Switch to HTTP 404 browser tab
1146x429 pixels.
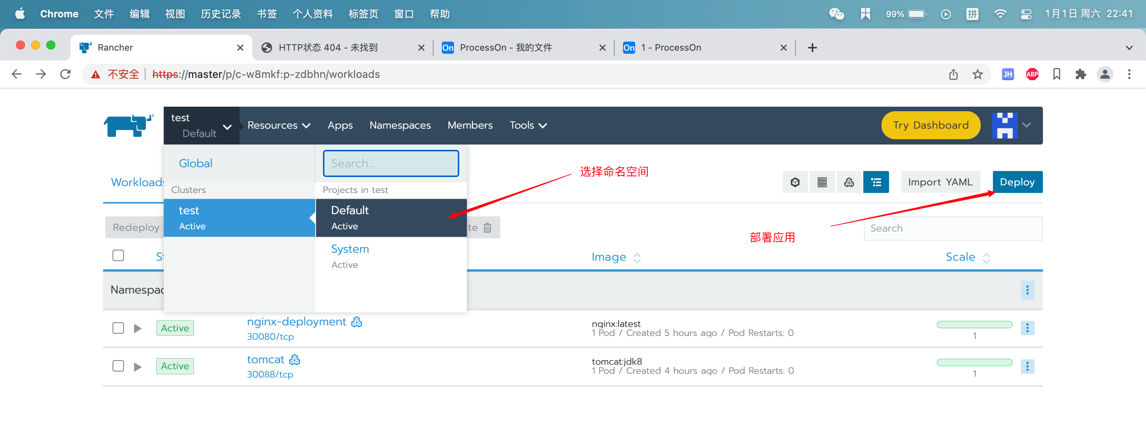tap(343, 48)
